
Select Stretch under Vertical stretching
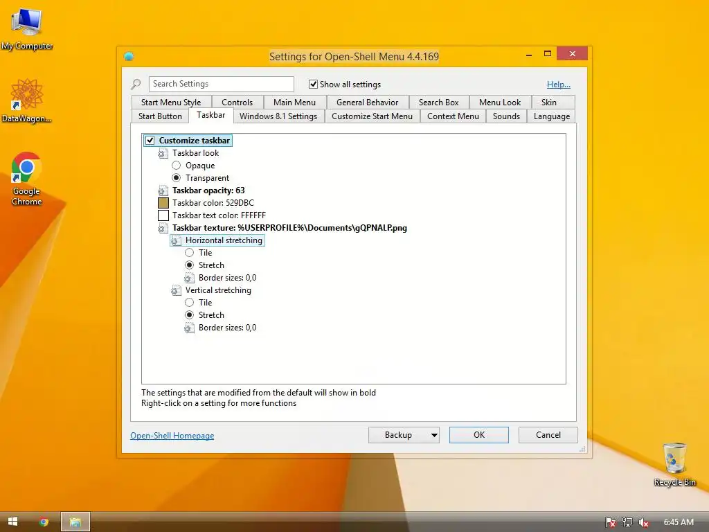pos(190,315)
